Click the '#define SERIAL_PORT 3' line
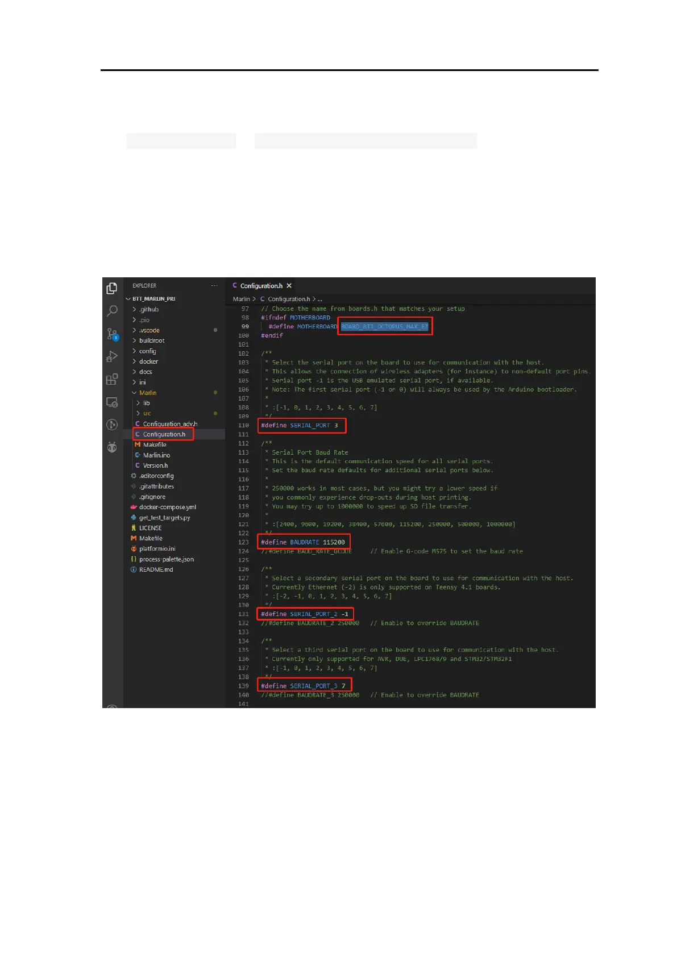677x957 pixels. [x=300, y=425]
